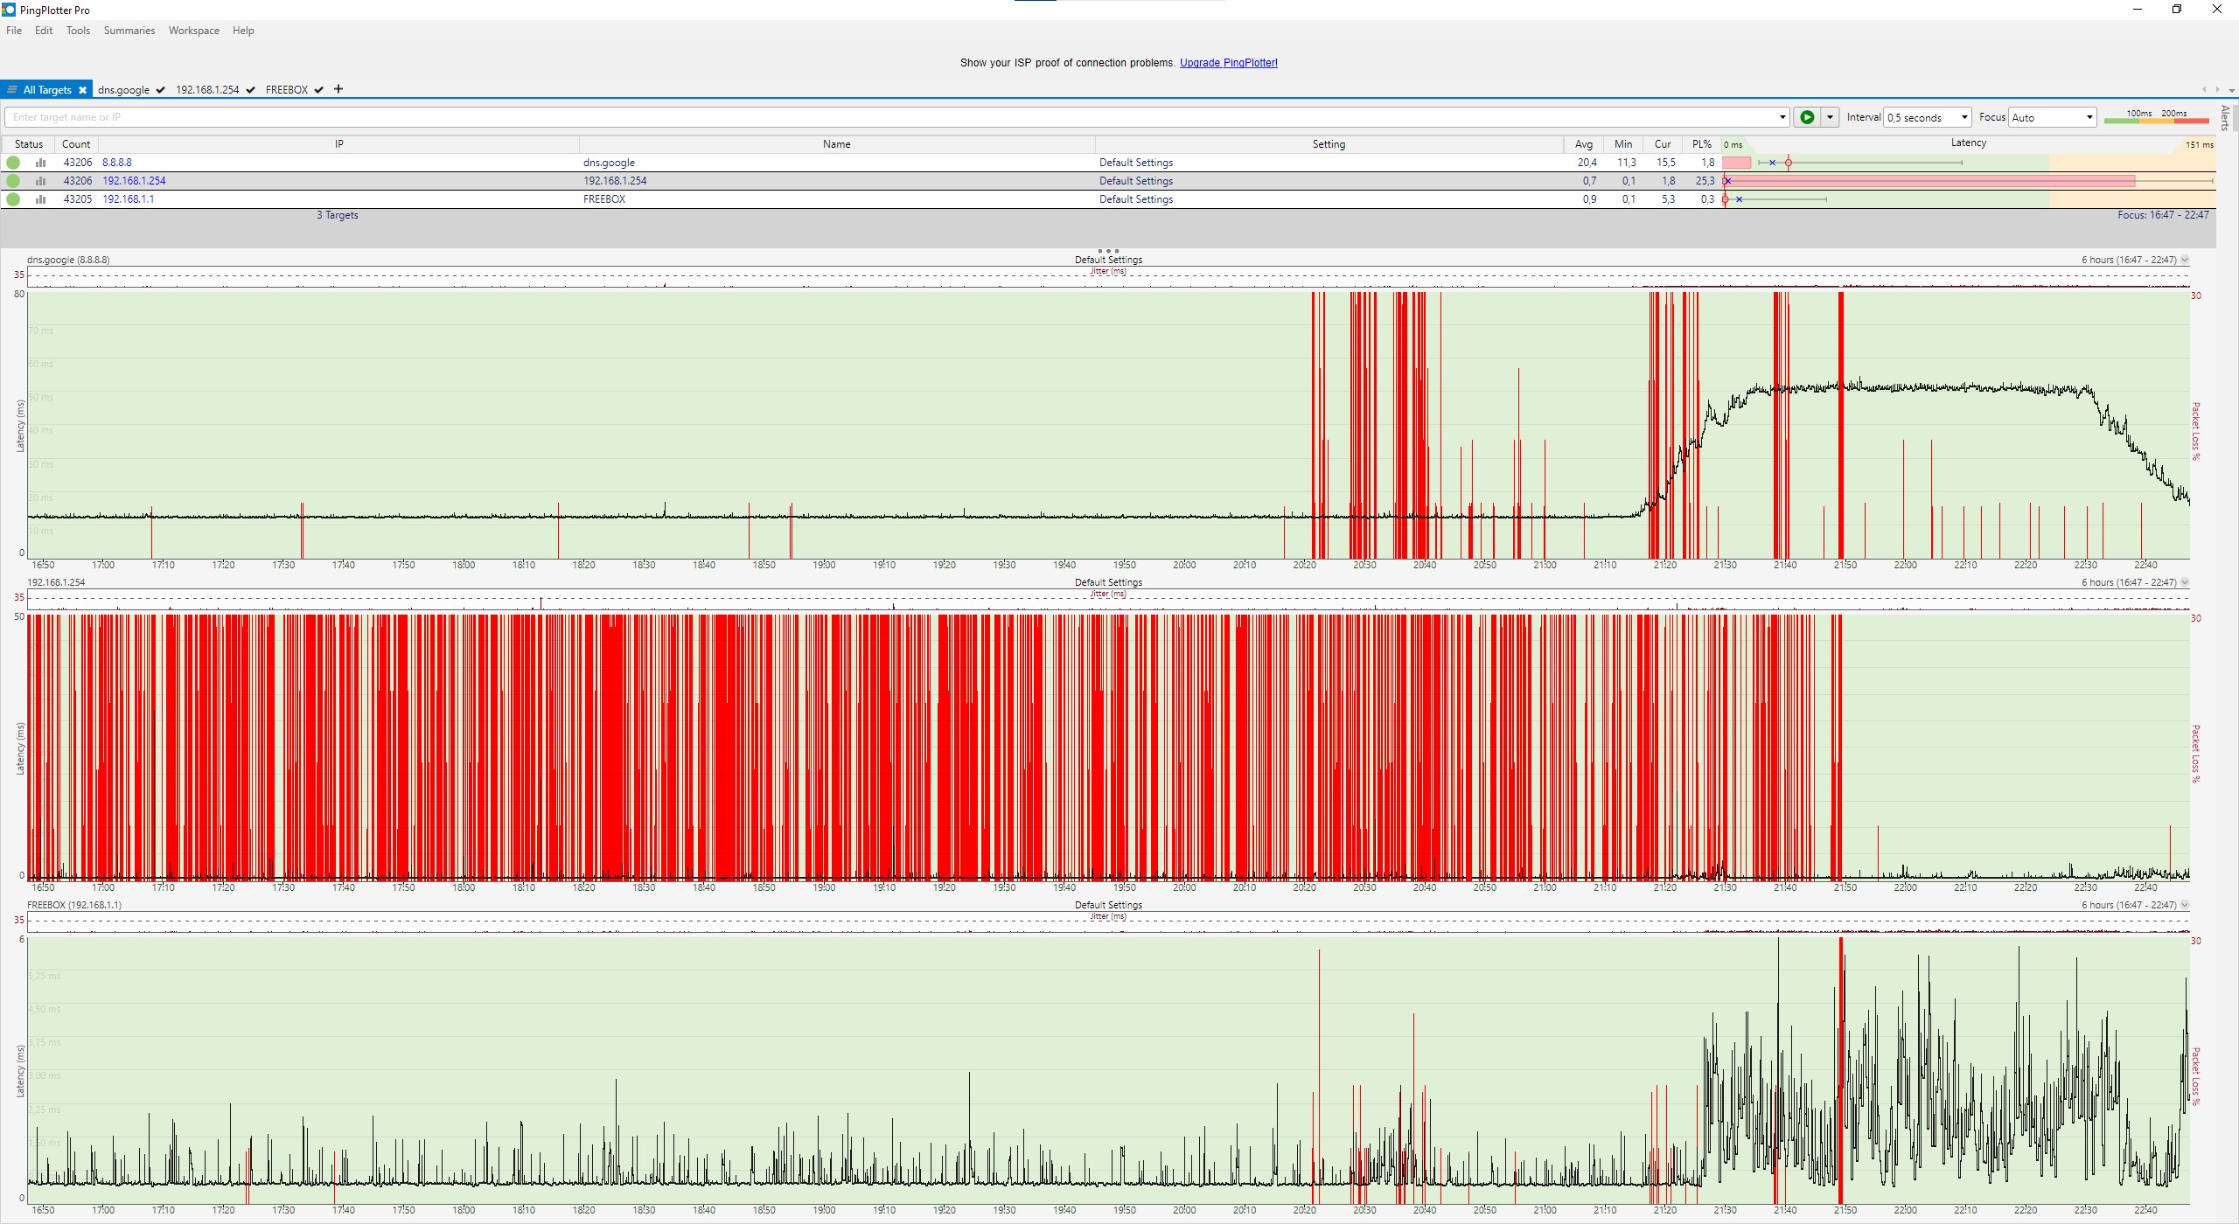Click the bar chart icon for 8.8.8.8

coord(40,163)
